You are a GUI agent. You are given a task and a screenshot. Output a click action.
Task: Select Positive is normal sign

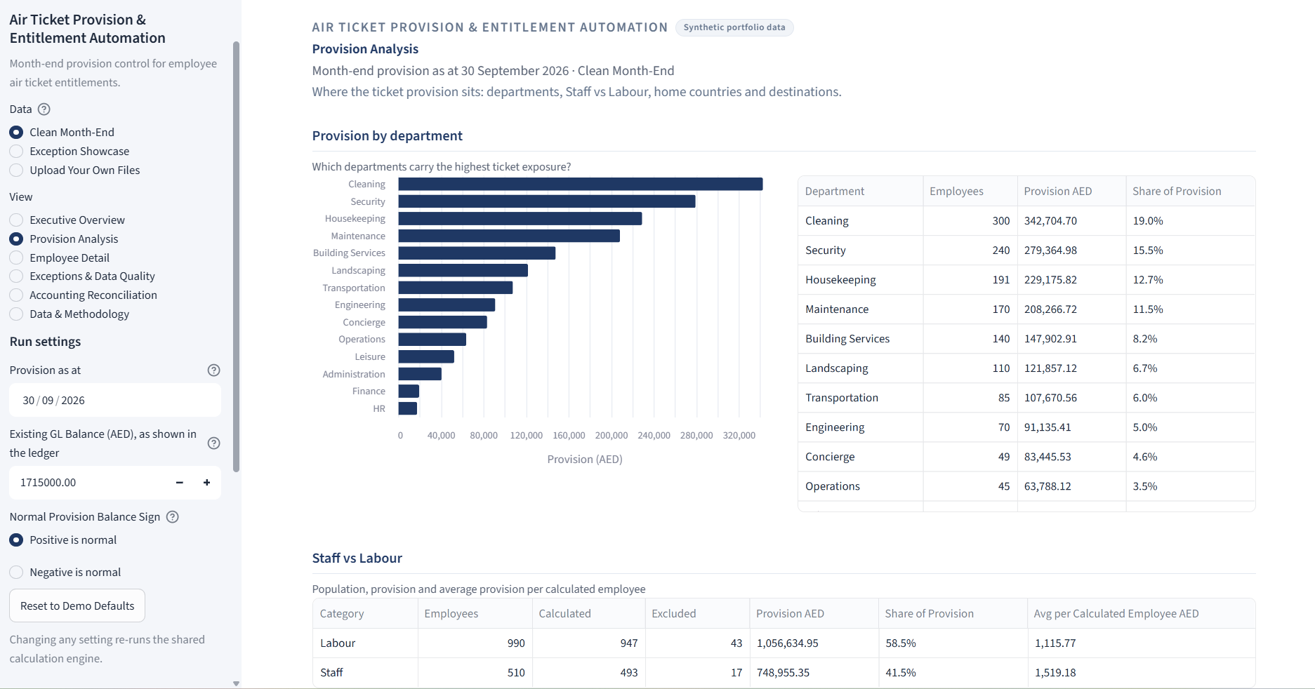coord(63,540)
